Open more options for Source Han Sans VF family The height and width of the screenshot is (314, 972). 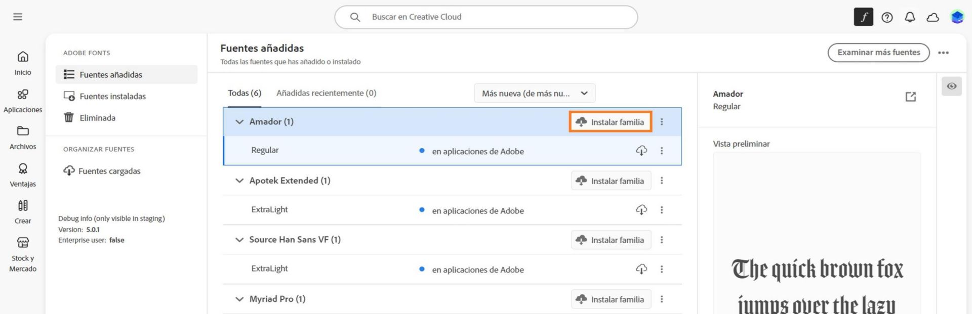(x=662, y=240)
